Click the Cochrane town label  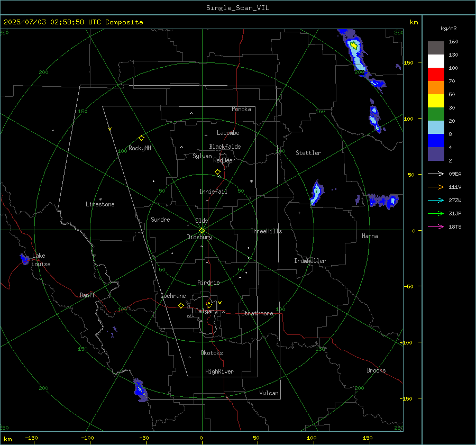coord(173,296)
